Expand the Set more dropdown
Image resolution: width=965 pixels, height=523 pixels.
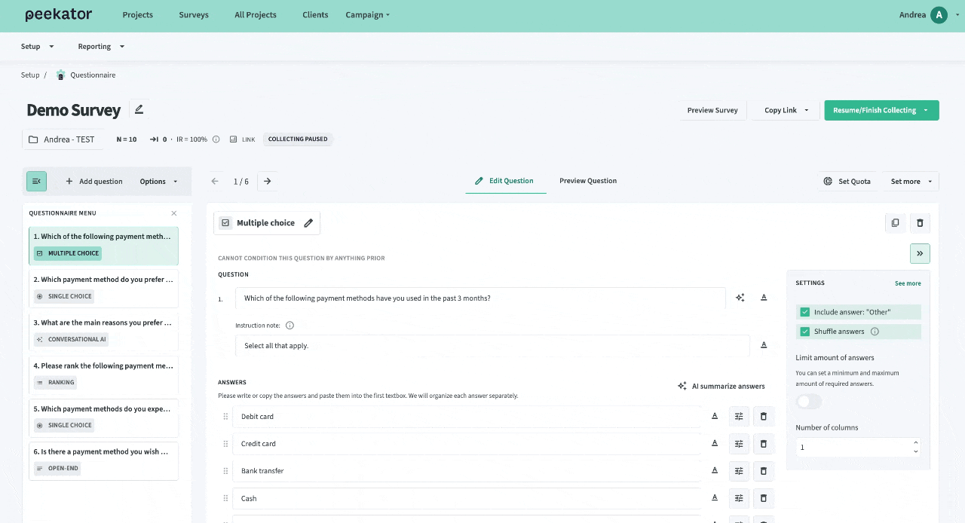(x=910, y=181)
